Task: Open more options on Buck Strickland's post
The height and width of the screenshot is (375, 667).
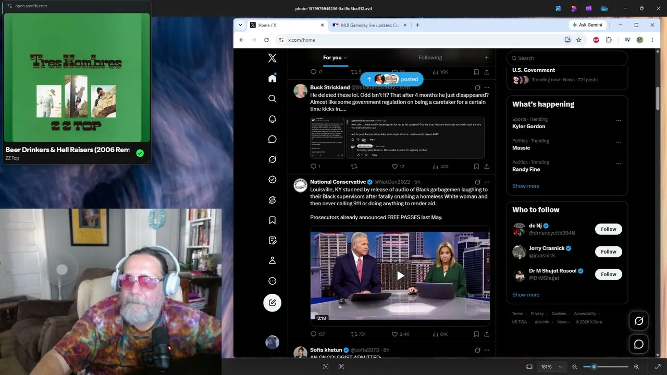Action: (487, 87)
